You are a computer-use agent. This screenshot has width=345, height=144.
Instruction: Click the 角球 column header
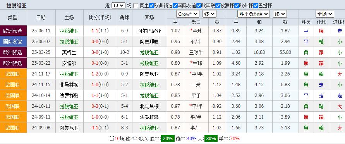click(x=125, y=17)
